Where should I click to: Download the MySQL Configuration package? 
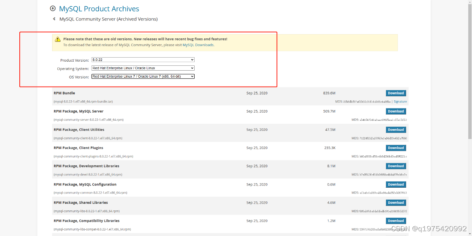[396, 184]
